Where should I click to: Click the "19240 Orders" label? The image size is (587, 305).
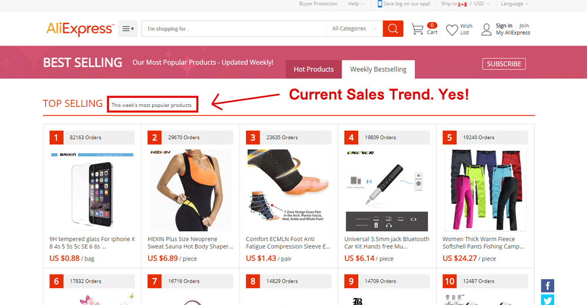click(x=479, y=137)
